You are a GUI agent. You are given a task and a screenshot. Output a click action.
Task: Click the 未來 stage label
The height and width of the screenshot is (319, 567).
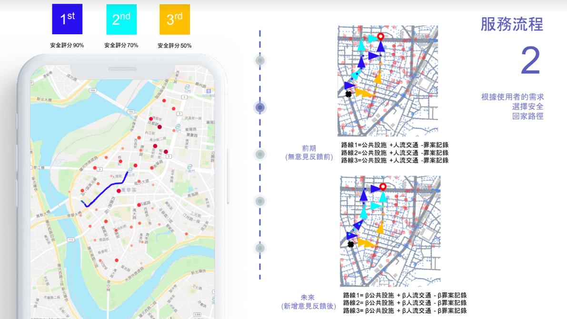click(308, 297)
